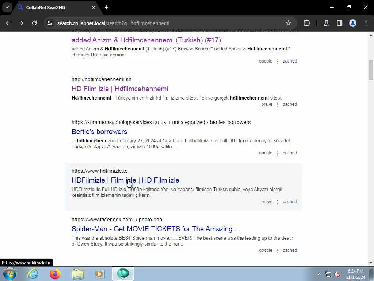Screen dimensions: 374x281
Task: Click the scrollbar down arrow
Action: [371, 263]
